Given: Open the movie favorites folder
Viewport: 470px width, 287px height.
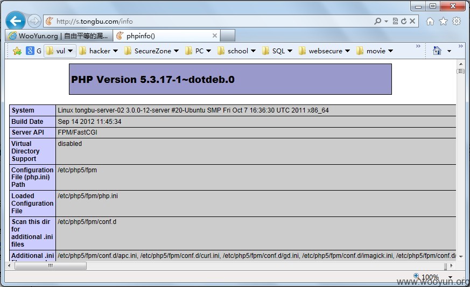Looking at the screenshot, I should [374, 51].
